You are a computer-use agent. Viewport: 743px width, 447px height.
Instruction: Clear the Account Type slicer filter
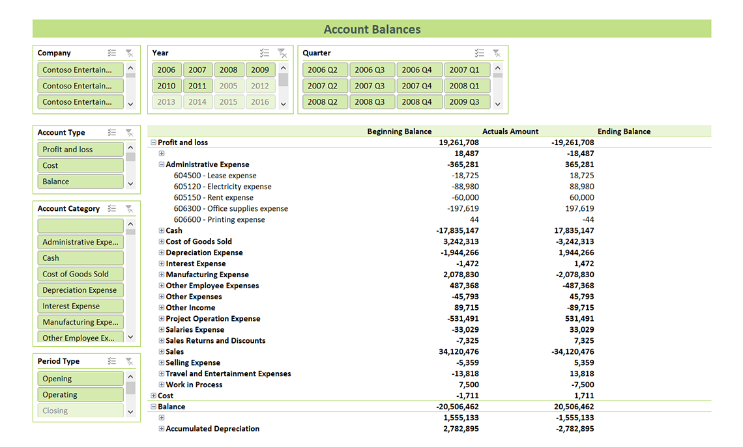(129, 133)
